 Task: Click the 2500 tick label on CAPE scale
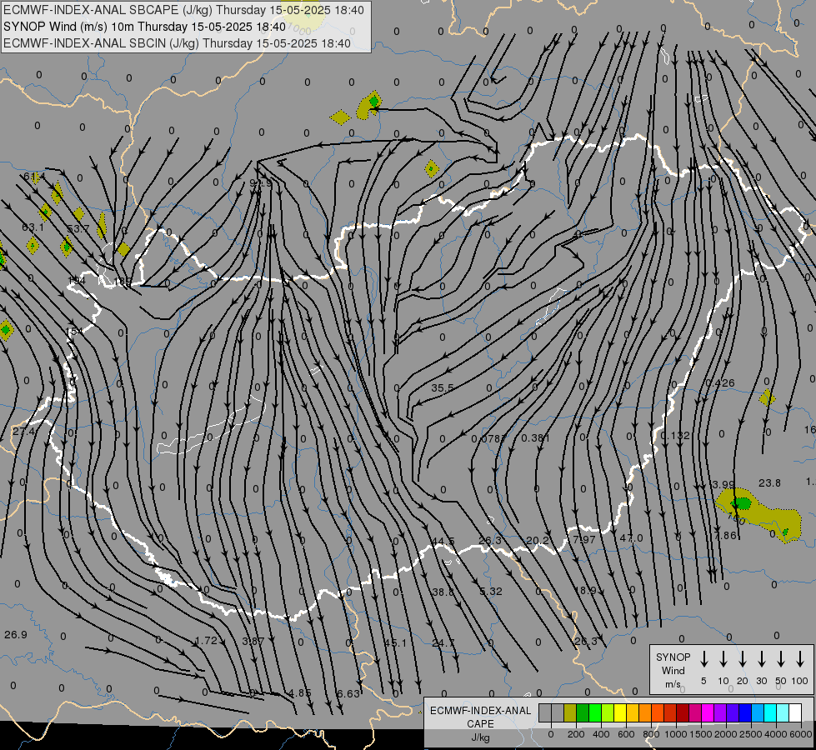click(750, 734)
